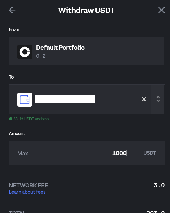This screenshot has width=170, height=213.
Task: Open the Learn about fees link
Action: (x=27, y=192)
